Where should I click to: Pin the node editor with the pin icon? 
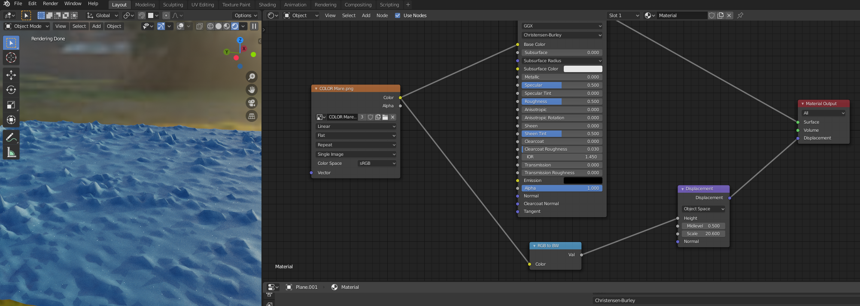point(740,15)
